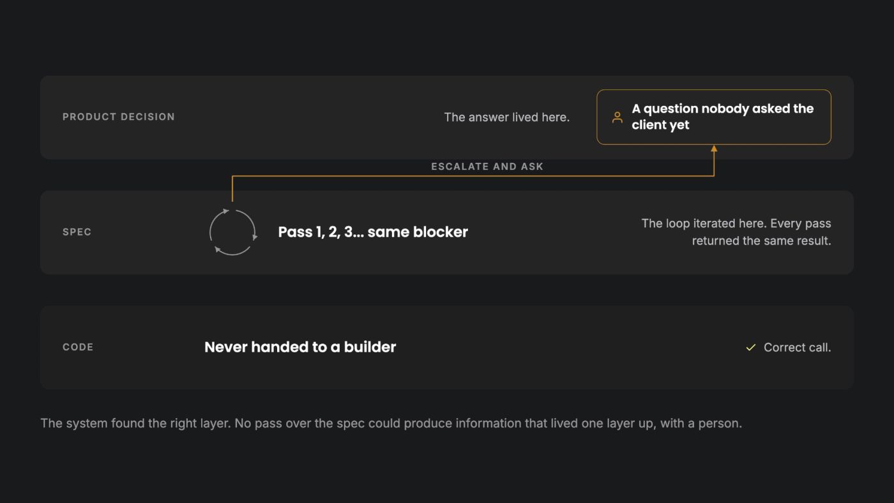Click 'Pass 1, 2, 3... same blocker' heading
894x503 pixels.
coord(373,232)
